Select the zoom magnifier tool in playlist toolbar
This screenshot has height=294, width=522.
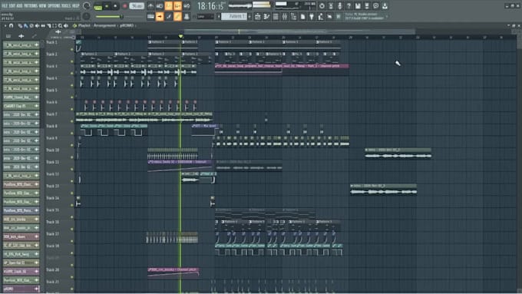60,25
